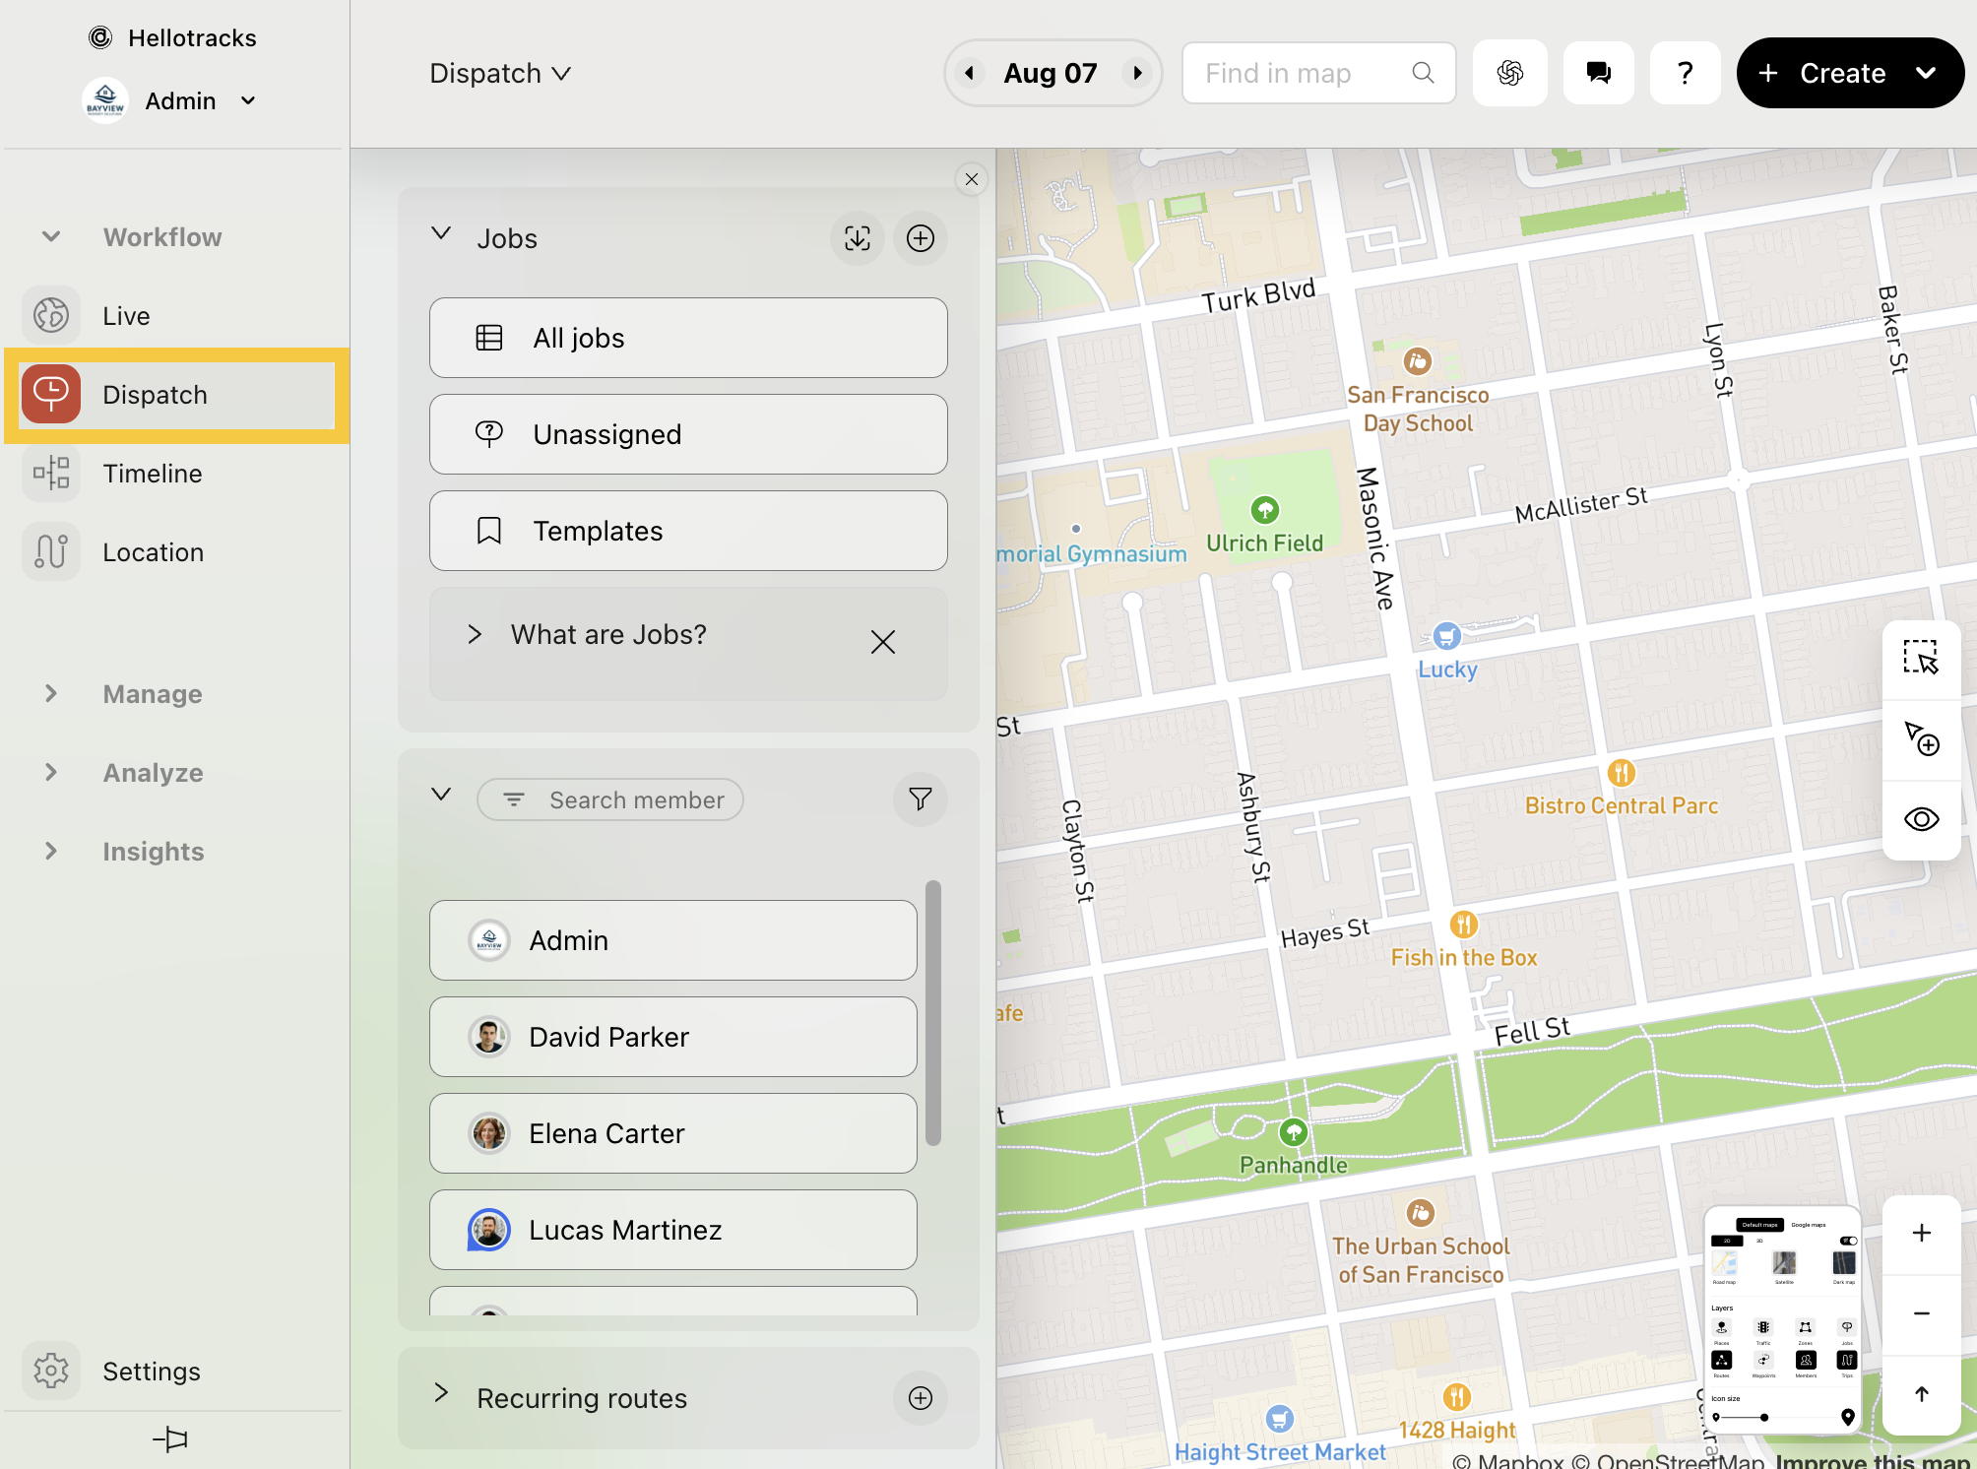This screenshot has height=1469, width=1977.
Task: Toggle the Members layer
Action: (x=1806, y=1360)
